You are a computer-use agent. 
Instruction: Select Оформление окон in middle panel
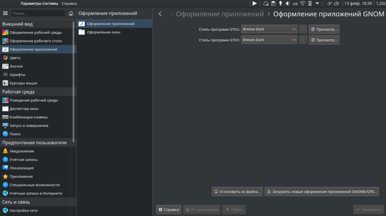(115, 32)
